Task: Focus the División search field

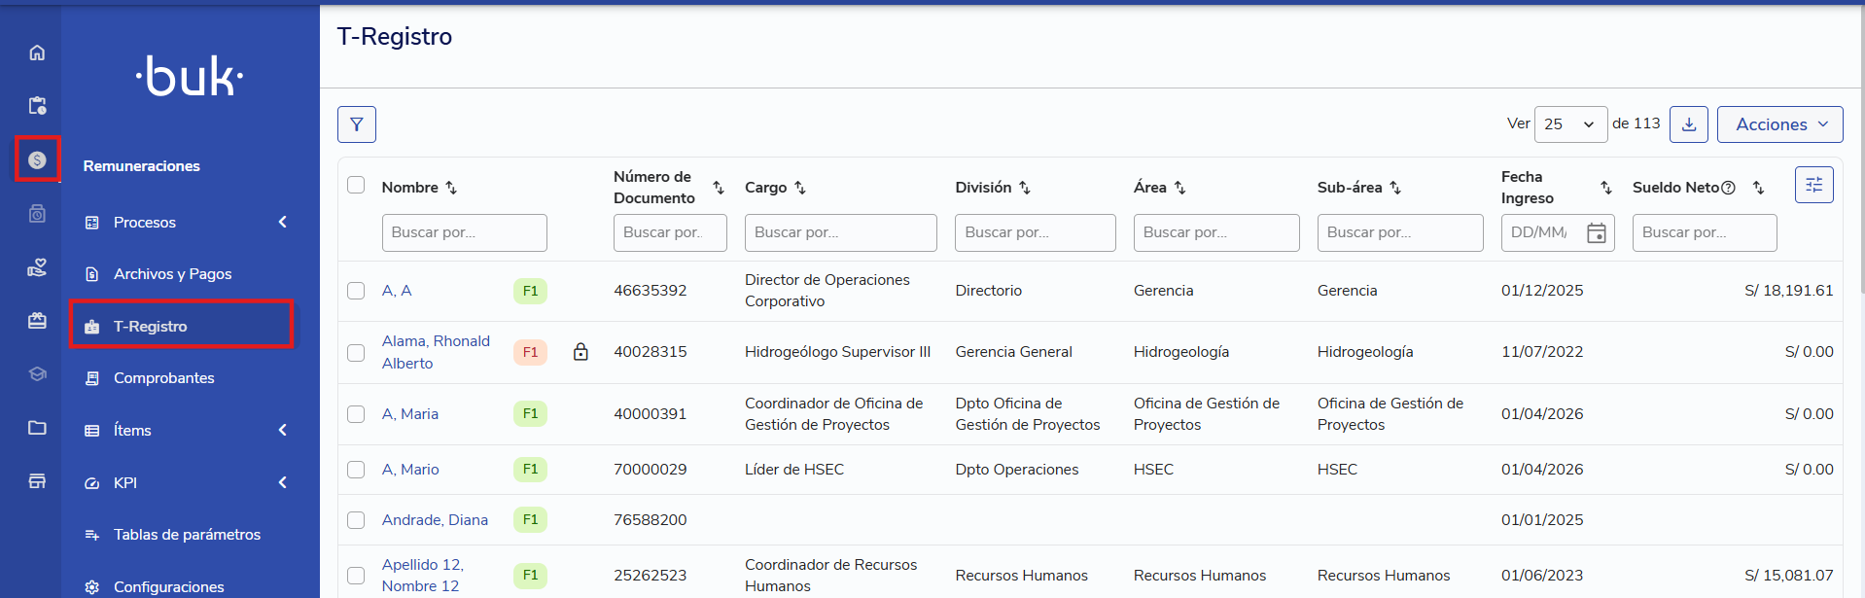Action: (1036, 232)
